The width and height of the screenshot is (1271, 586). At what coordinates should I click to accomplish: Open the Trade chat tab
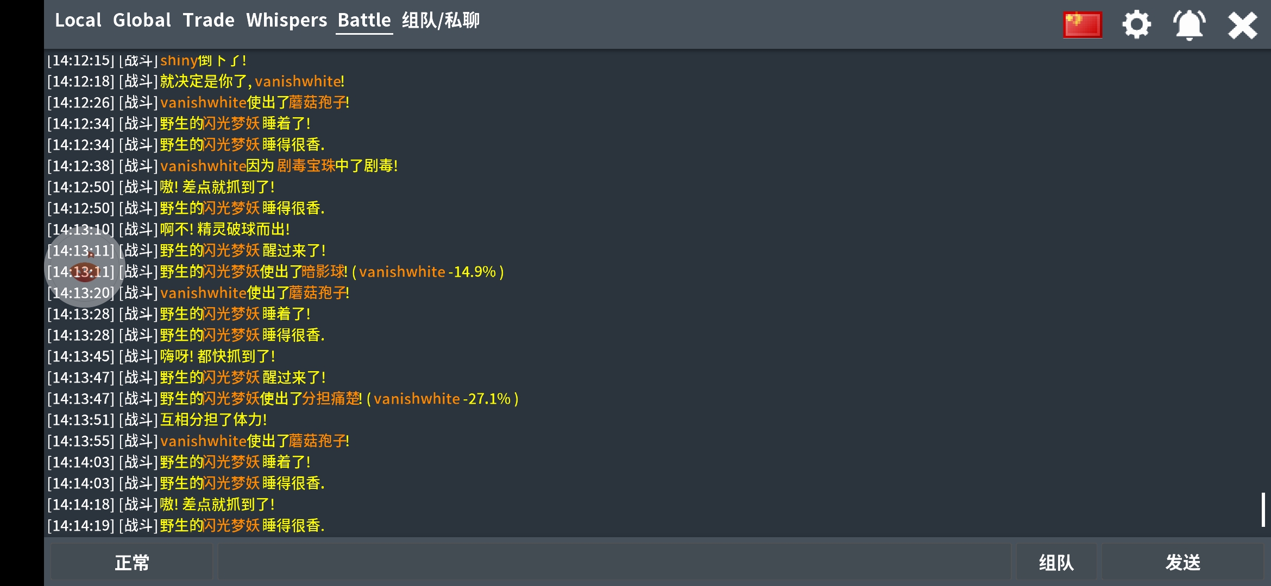click(x=209, y=20)
